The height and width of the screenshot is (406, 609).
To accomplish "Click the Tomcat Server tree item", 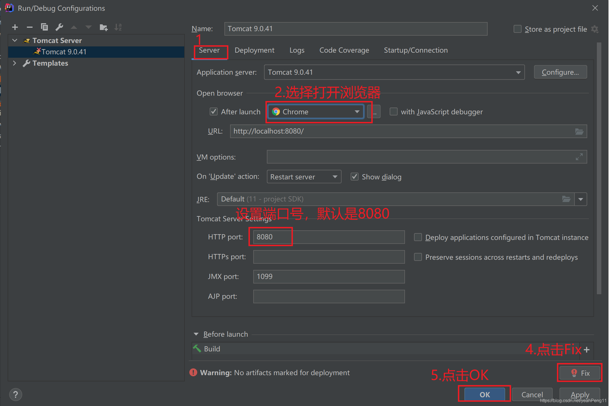I will [x=58, y=40].
